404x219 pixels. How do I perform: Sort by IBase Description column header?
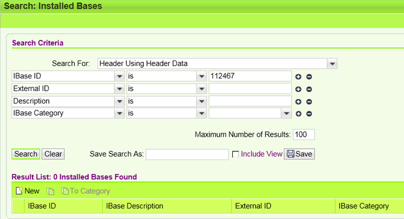tap(167, 206)
